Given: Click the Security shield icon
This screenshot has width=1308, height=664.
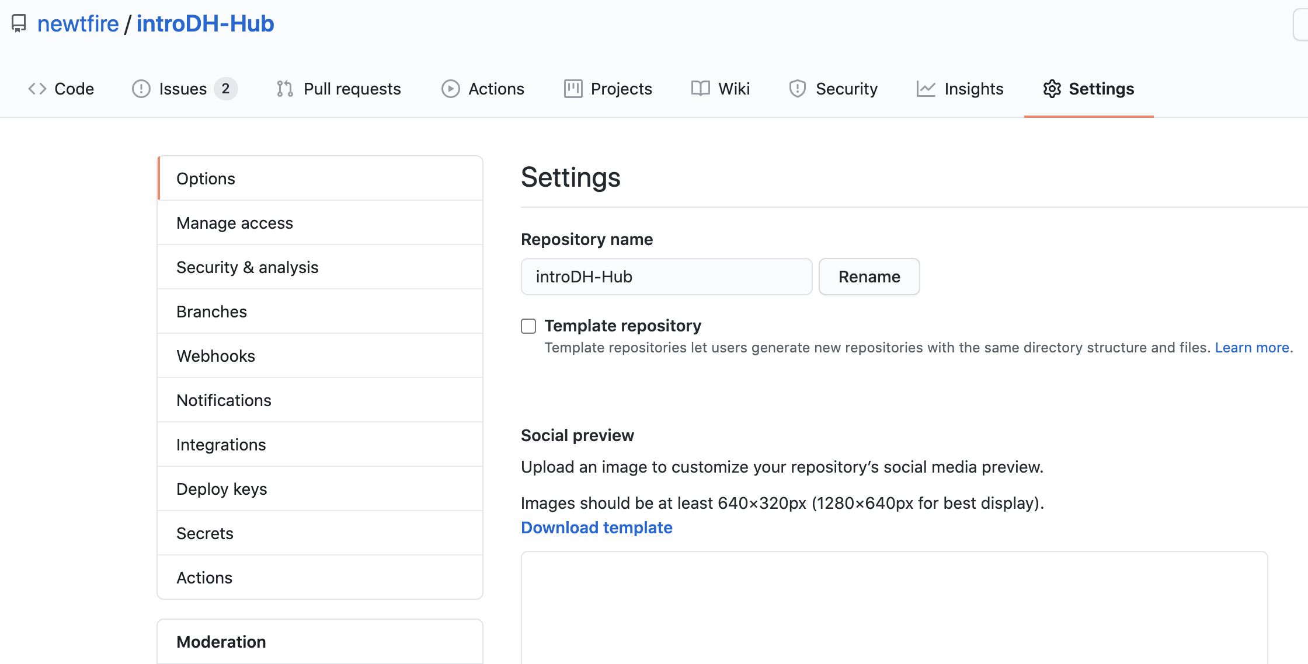Looking at the screenshot, I should point(797,88).
